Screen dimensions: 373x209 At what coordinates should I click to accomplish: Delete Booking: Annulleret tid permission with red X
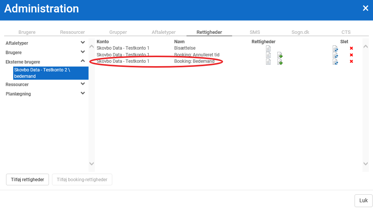(352, 55)
